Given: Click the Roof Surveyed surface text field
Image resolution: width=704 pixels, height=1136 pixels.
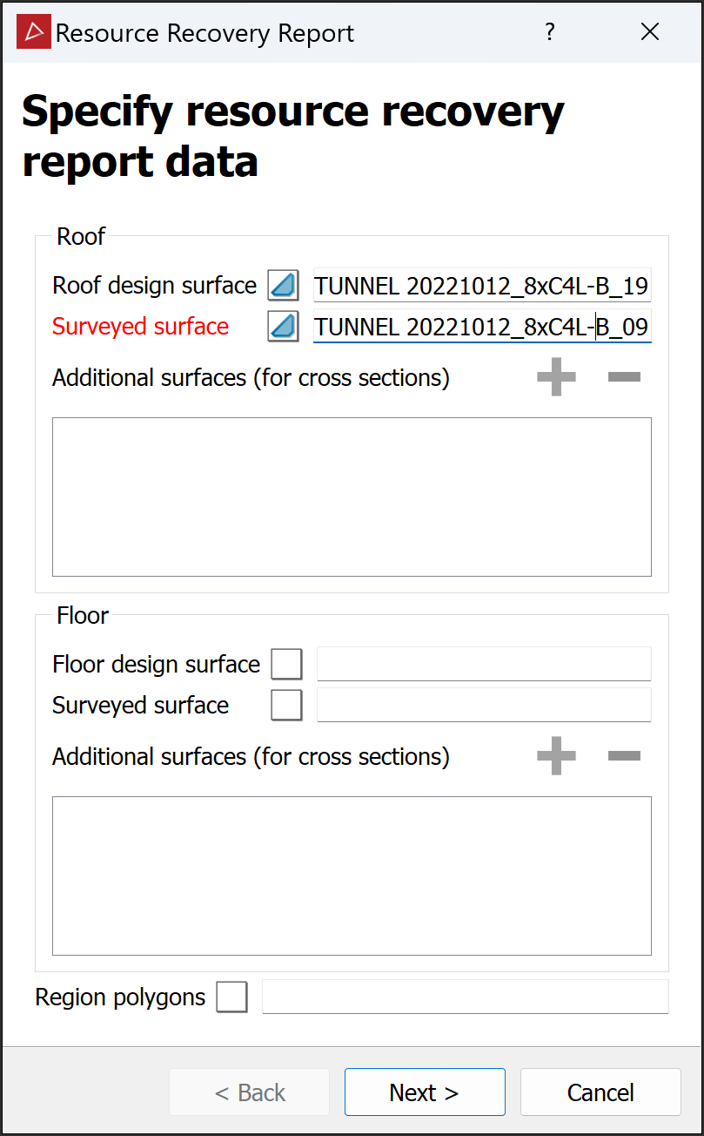Looking at the screenshot, I should 481,327.
